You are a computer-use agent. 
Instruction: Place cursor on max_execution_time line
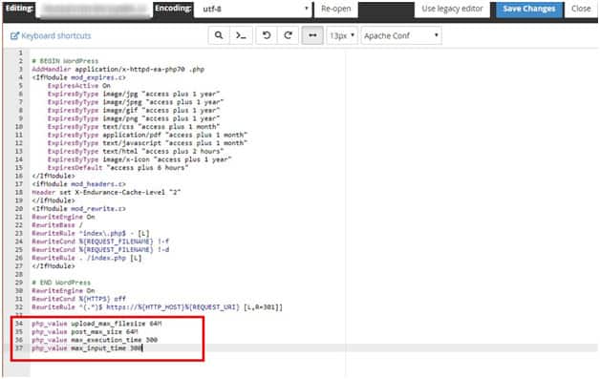pos(95,340)
